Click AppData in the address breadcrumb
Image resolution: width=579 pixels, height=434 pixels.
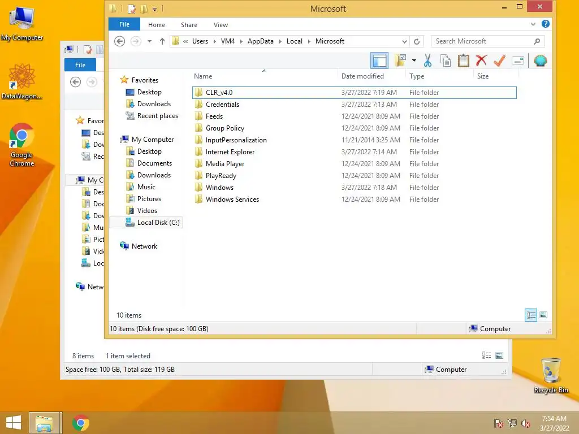260,41
